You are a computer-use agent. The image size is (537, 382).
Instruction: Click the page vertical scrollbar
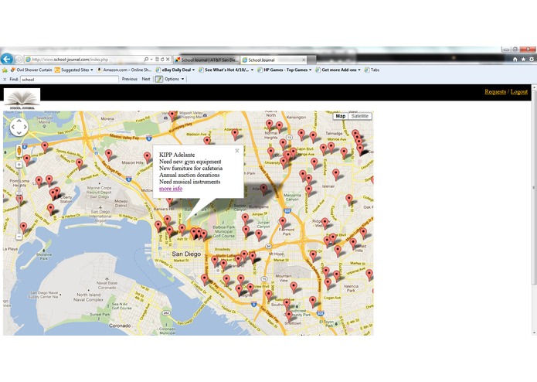coord(534,209)
